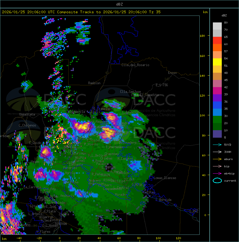Viewport: 239px width, 242px height.
Task: Click the S_Francisco place label
Action: point(103,109)
